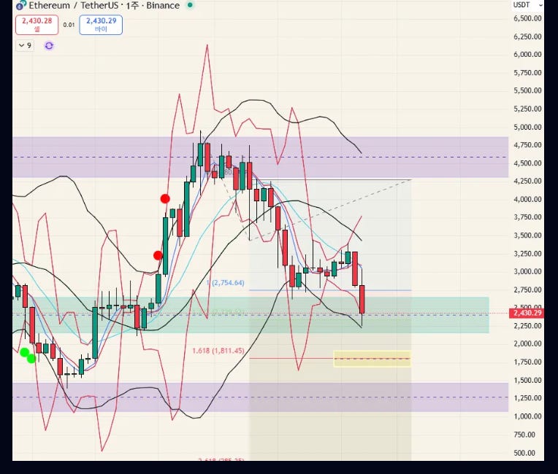Select the latest red weekly candle
Screen dimensions: 558x474
pyautogui.click(x=362, y=299)
